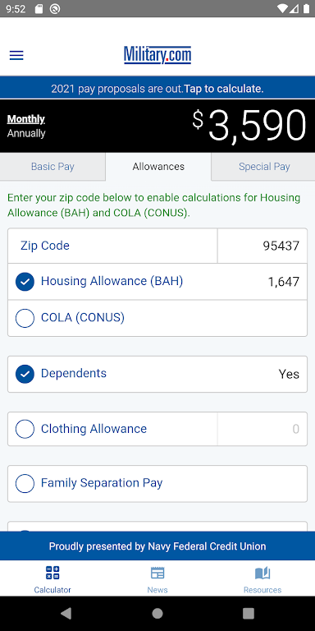Open the hamburger navigation menu
Image resolution: width=315 pixels, height=631 pixels.
click(16, 55)
